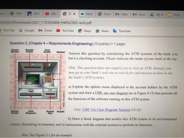The image size is (184, 138).
Task: Close the active PDF tab
Action: tap(74, 14)
